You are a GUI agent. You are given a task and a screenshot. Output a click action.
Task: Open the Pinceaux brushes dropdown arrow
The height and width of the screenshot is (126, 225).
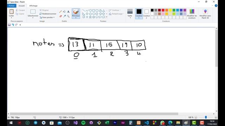click(76, 18)
